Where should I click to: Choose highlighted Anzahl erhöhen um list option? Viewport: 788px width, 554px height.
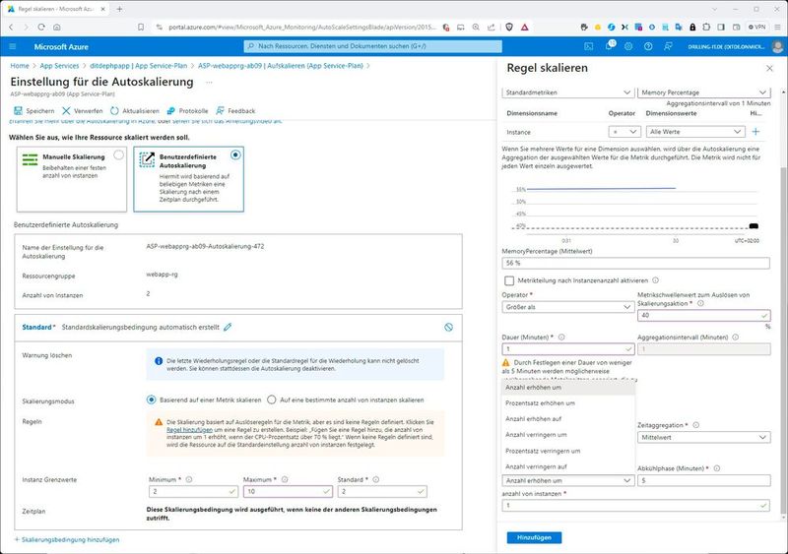click(x=568, y=388)
